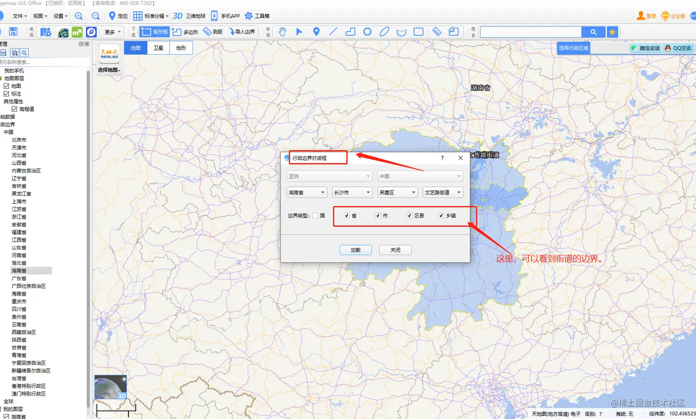The height and width of the screenshot is (419, 696).
Task: Select the line drawing tool
Action: coord(333,32)
